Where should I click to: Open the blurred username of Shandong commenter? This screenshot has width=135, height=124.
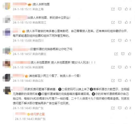pyautogui.click(x=18, y=76)
